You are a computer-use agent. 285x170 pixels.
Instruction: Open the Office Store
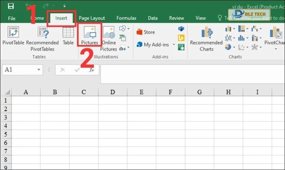146,32
